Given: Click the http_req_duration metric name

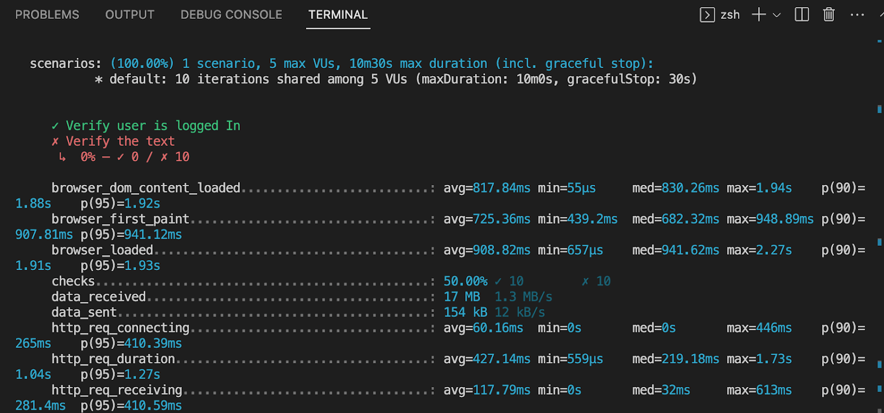Looking at the screenshot, I should (113, 359).
